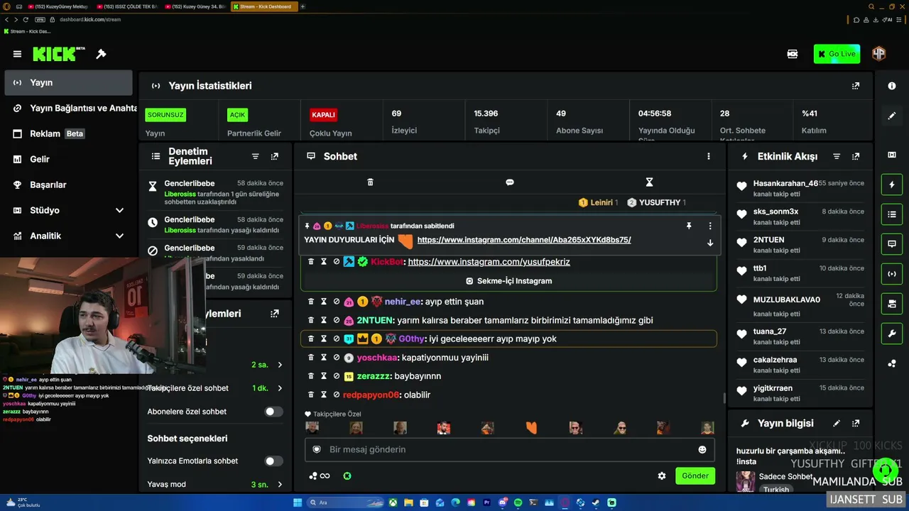Toggle the list panel button in right toolbar

[892, 214]
